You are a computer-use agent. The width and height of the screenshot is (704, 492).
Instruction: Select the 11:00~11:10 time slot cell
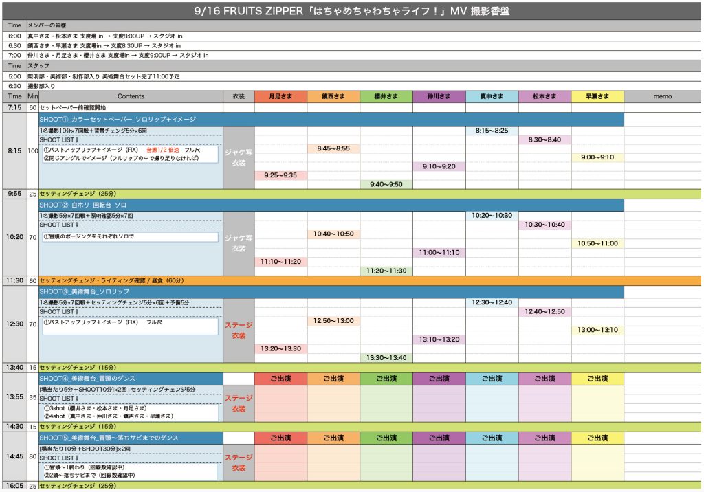pyautogui.click(x=439, y=253)
